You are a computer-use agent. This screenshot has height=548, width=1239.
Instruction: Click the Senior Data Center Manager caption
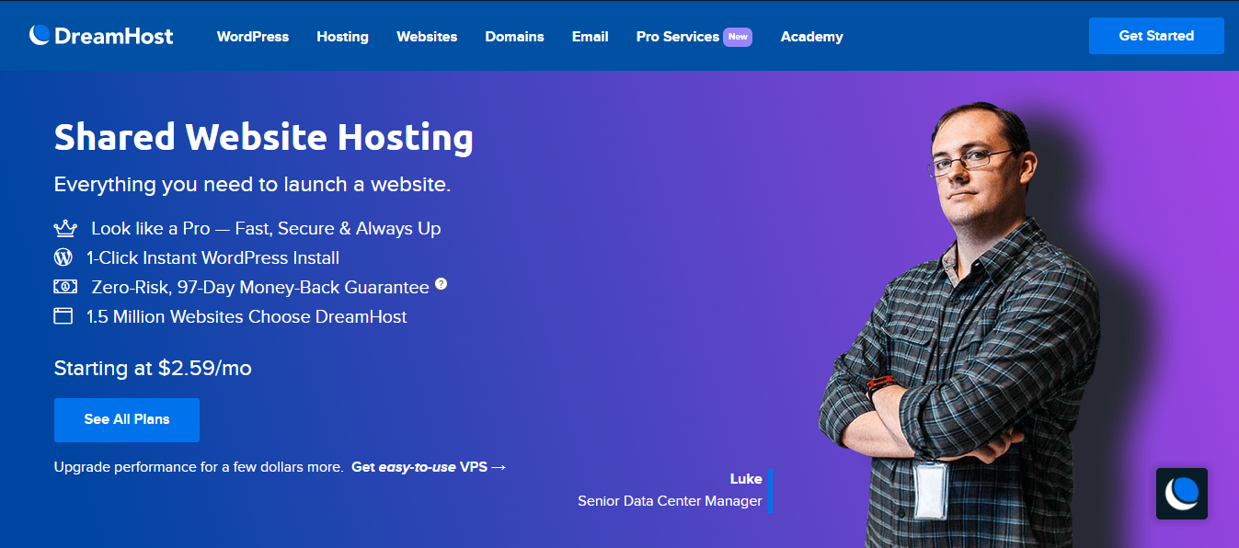pos(670,501)
